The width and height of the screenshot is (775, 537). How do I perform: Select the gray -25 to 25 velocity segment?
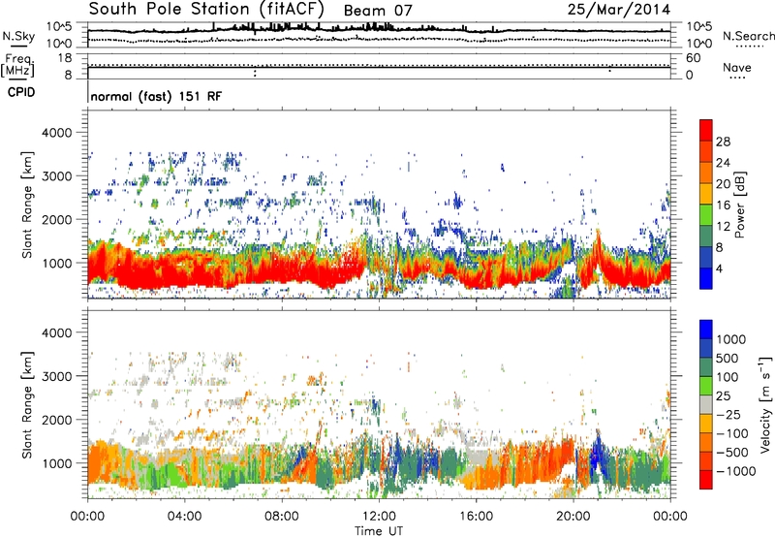706,404
